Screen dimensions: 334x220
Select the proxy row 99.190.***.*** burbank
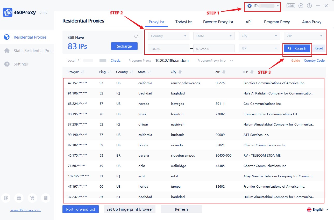tap(194, 135)
